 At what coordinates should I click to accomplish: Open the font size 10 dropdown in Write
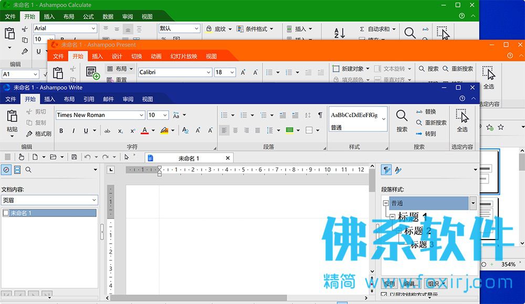pyautogui.click(x=165, y=115)
